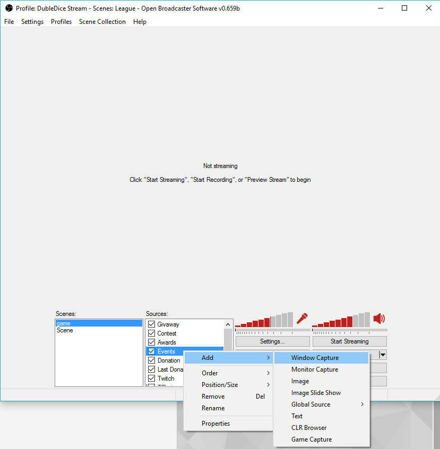
Task: Select the Givaway source row
Action: [x=185, y=324]
